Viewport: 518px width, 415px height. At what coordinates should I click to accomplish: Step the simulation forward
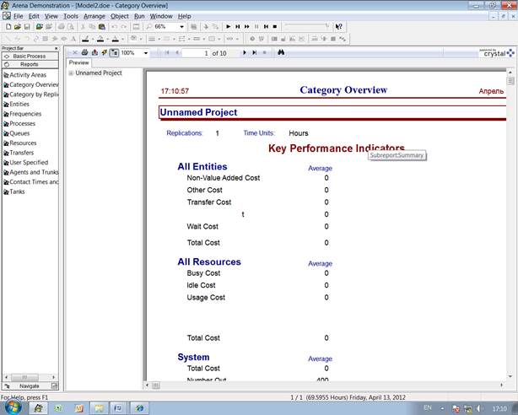237,27
